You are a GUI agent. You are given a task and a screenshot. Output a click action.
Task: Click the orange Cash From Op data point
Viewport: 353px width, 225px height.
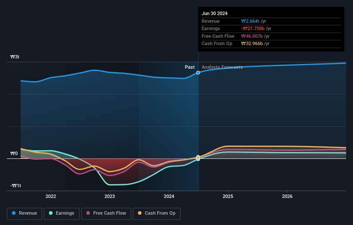198,157
